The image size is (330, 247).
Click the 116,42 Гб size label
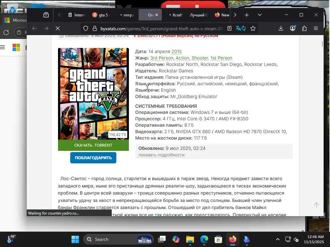(118, 135)
